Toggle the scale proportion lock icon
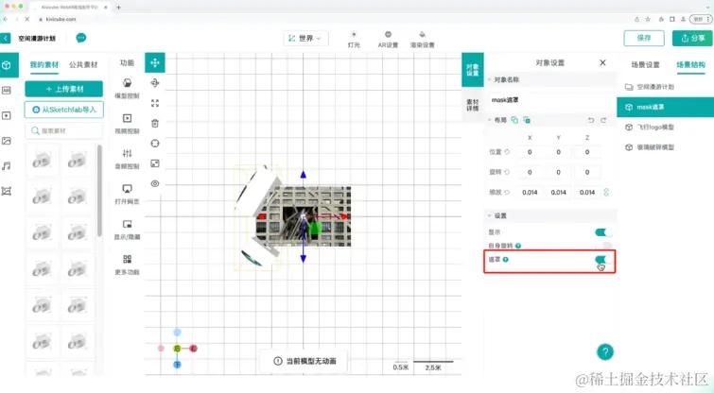Image resolution: width=714 pixels, height=393 pixels. [606, 193]
